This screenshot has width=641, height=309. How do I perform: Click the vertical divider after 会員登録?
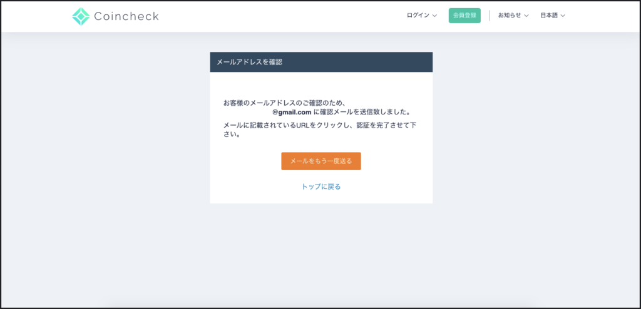490,16
